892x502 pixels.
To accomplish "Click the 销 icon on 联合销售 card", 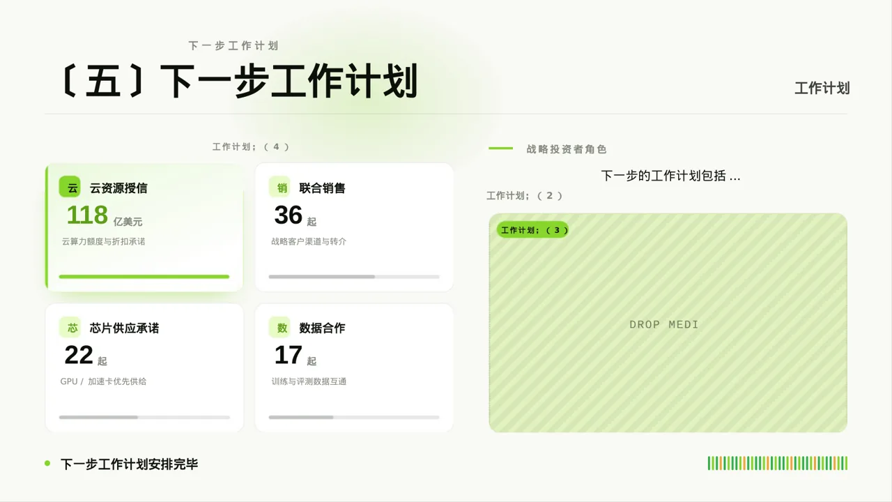I will [x=279, y=188].
